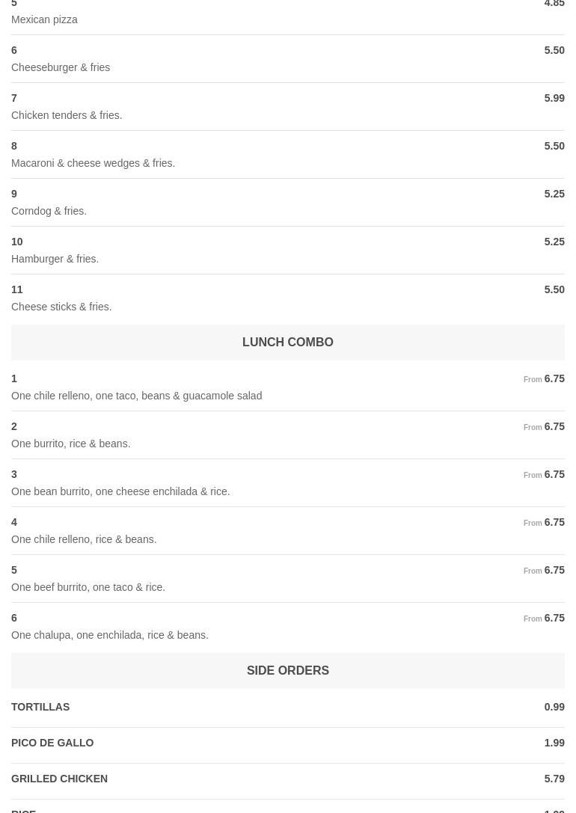Pick the Corndog & fries item
This screenshot has height=813, width=576.
point(49,211)
